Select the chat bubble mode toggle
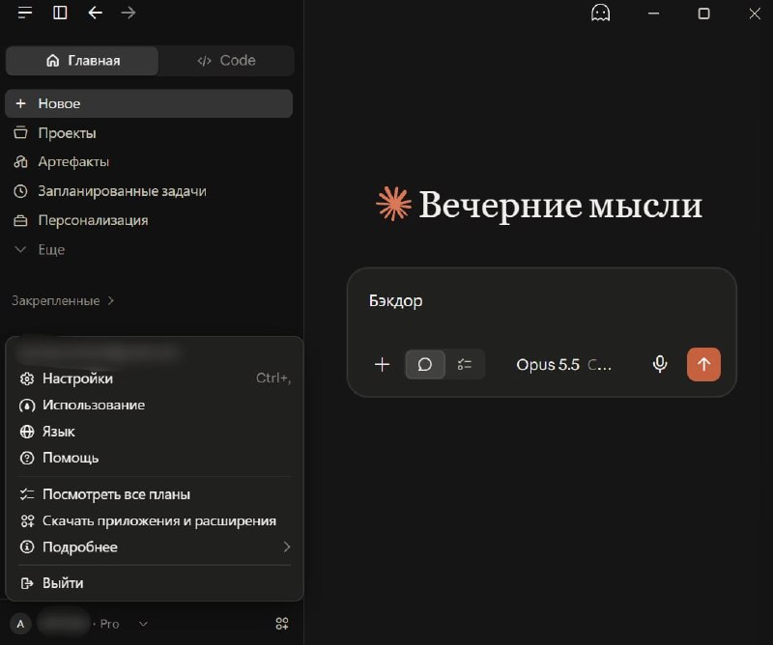This screenshot has height=645, width=773. point(425,365)
